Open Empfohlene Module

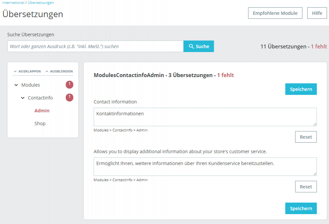(x=275, y=13)
